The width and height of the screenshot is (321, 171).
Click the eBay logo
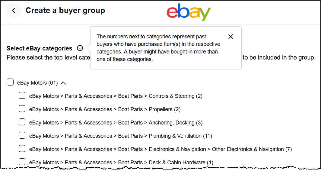(189, 12)
